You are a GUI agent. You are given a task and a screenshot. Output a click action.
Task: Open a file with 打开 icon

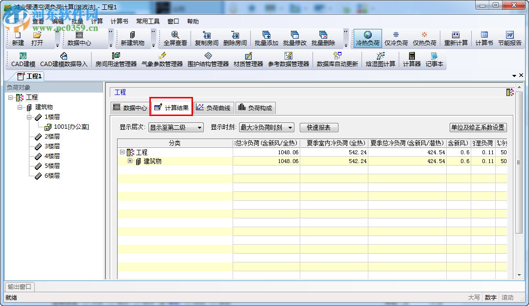coord(37,39)
